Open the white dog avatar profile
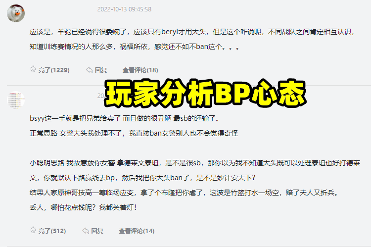This screenshot has height=247, width=371. point(16,13)
